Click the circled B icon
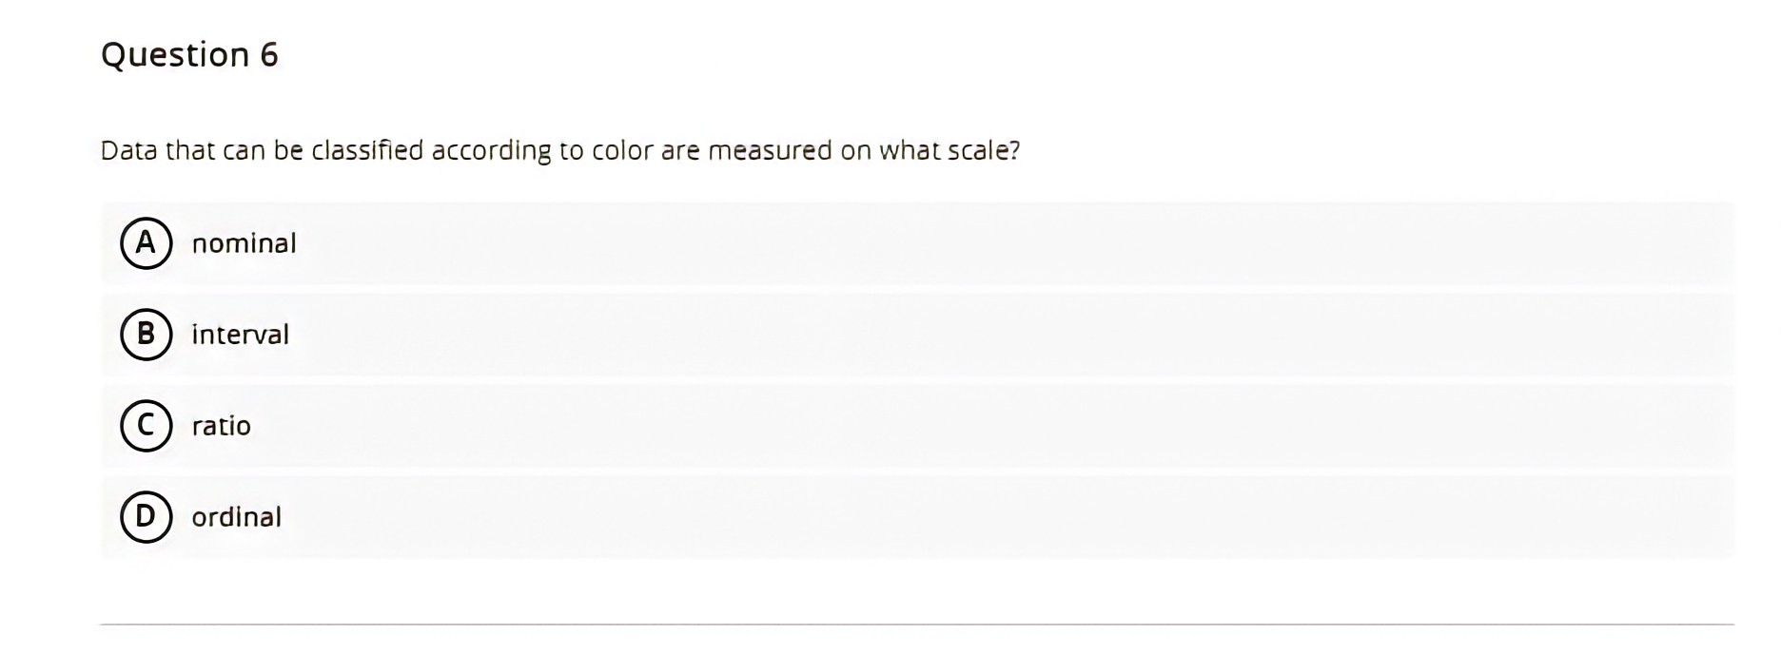The height and width of the screenshot is (654, 1781). (x=145, y=334)
